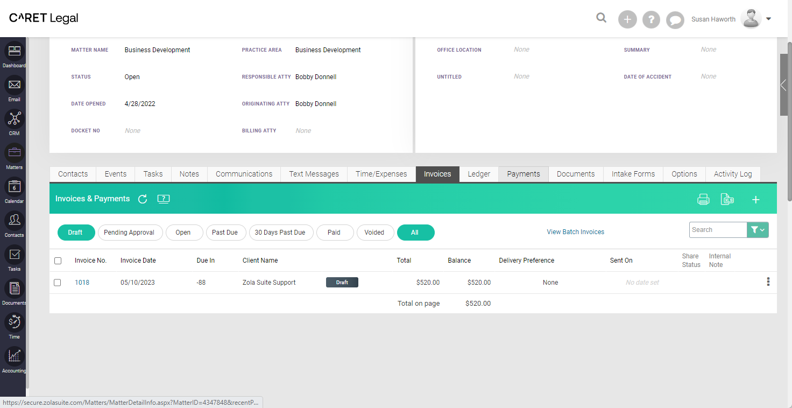Viewport: 792px width, 408px height.
Task: Click the Zola Suite Support client name
Action: pos(269,283)
